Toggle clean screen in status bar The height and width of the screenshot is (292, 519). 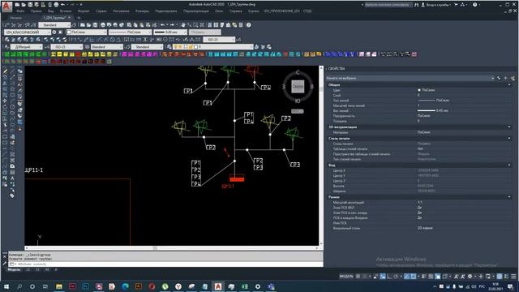click(x=506, y=276)
